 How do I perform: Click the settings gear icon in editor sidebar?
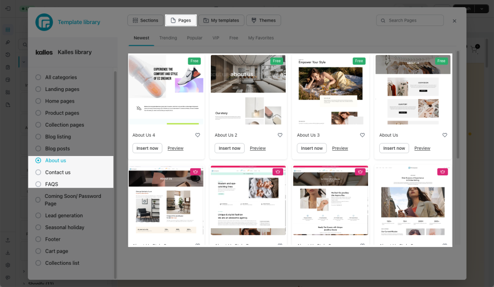coord(8,265)
